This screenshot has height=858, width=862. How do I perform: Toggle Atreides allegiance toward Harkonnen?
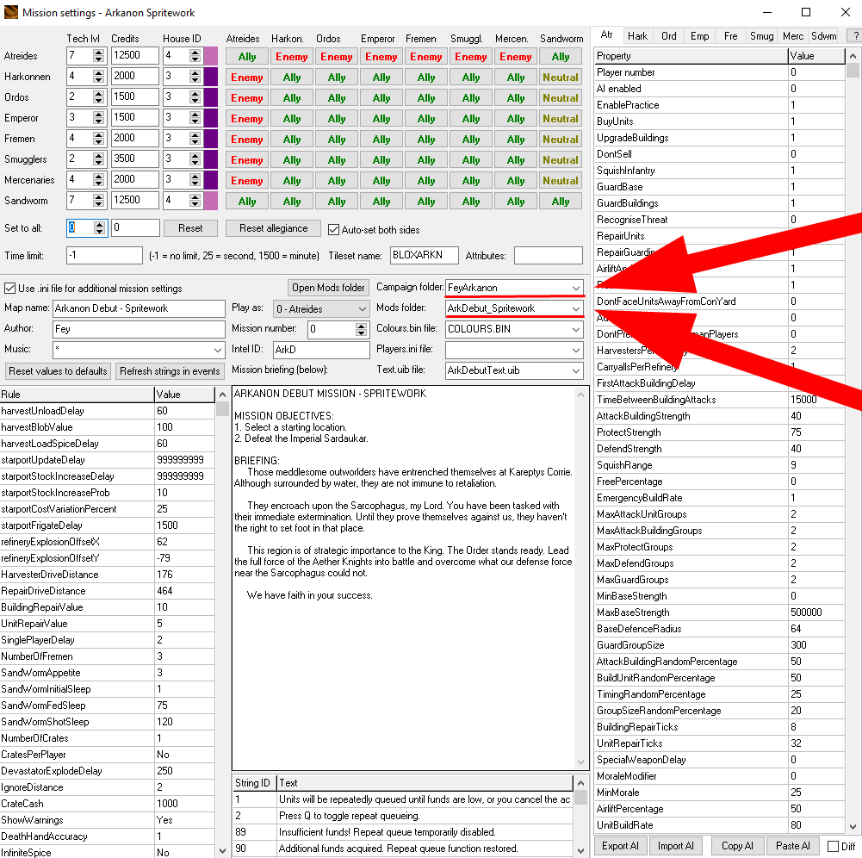(292, 57)
